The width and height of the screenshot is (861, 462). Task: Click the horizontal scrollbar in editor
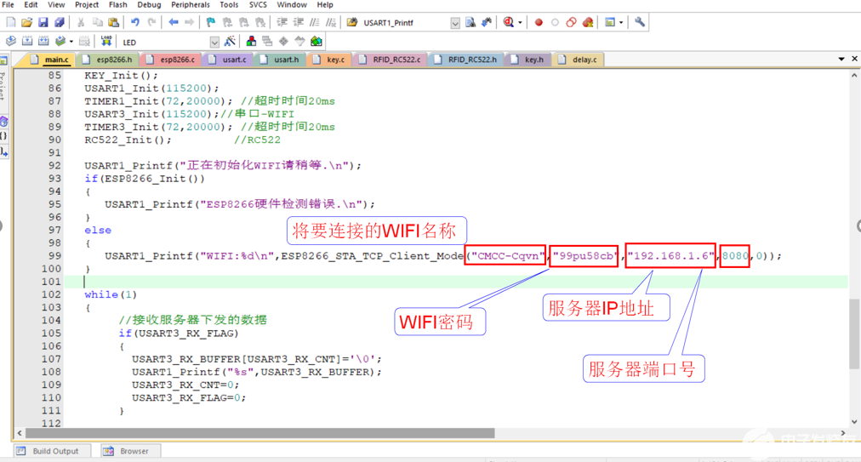click(x=255, y=433)
